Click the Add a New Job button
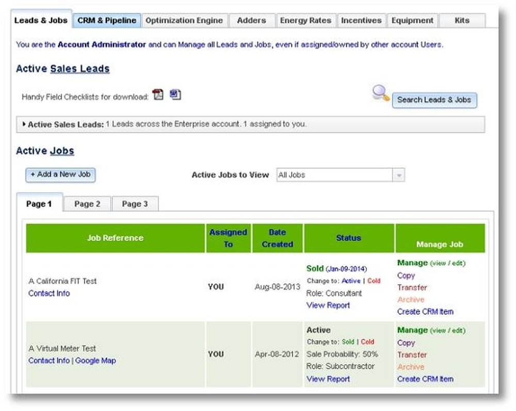This screenshot has height=411, width=516. tap(60, 175)
